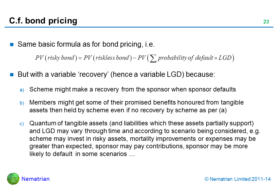The width and height of the screenshot is (278, 192).
Task: Open the Nematrian brand name link
Action: tap(35, 179)
